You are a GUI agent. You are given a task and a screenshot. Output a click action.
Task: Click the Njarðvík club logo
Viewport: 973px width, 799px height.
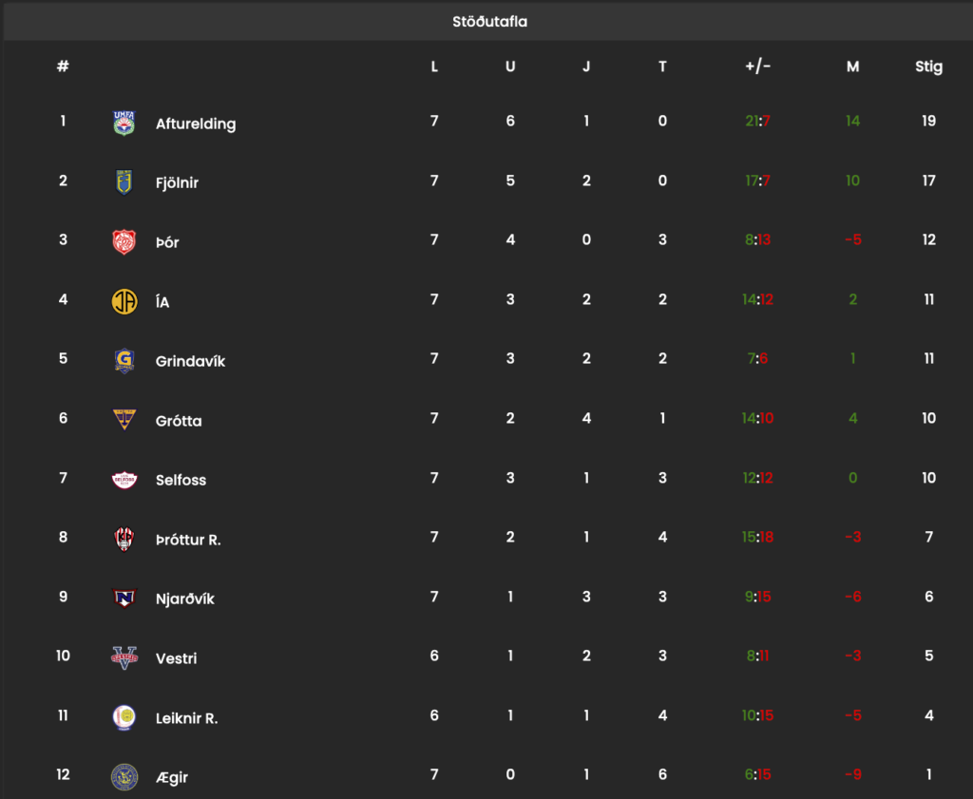point(124,598)
